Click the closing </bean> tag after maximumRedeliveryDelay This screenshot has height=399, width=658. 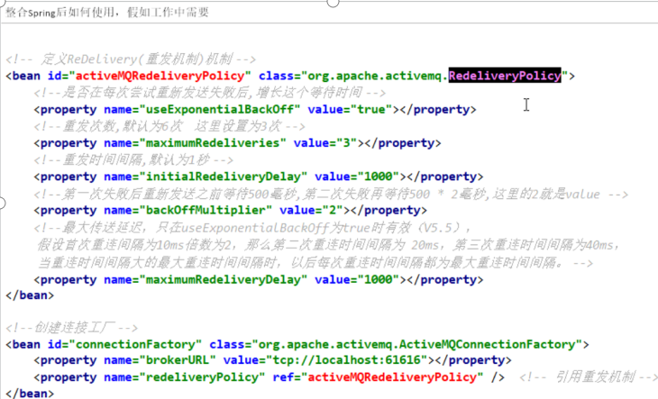pos(30,295)
